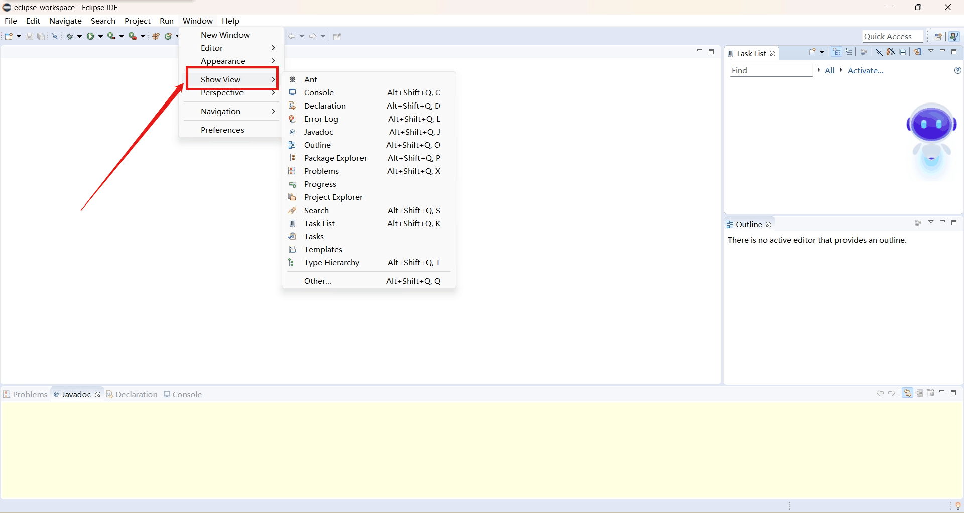The image size is (964, 513).
Task: Click the Quick Access search field
Action: point(893,36)
